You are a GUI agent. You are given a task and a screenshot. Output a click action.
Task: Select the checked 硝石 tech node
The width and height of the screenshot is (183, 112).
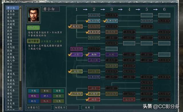pyautogui.click(x=94, y=99)
